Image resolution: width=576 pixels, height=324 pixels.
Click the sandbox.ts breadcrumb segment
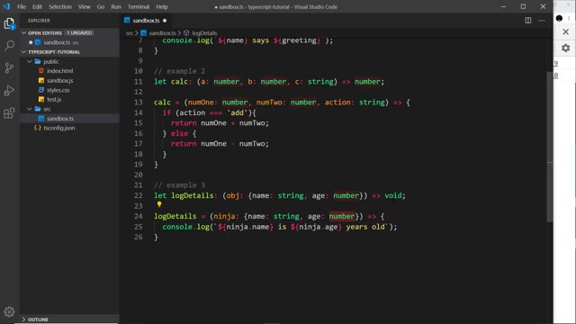[162, 33]
